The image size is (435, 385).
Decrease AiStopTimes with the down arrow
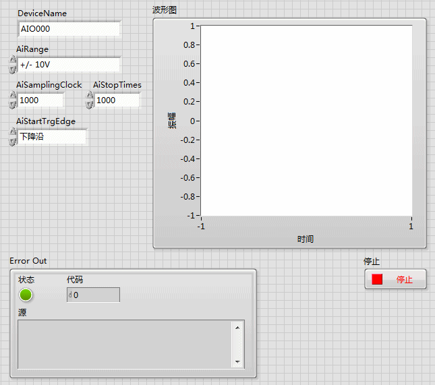[89, 105]
